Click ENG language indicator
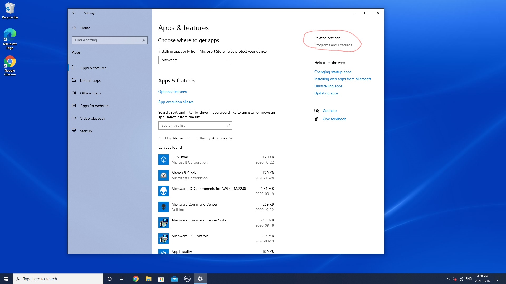This screenshot has width=506, height=284. tap(469, 279)
